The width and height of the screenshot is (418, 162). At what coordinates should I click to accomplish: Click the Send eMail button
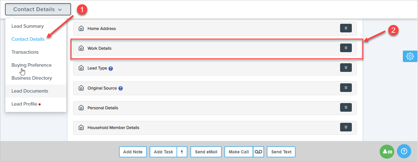pyautogui.click(x=206, y=152)
